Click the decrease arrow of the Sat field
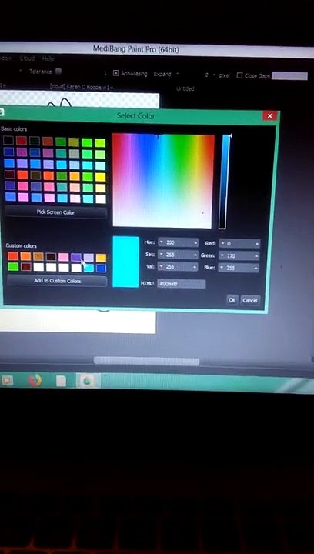Image resolution: width=314 pixels, height=554 pixels. [162, 255]
